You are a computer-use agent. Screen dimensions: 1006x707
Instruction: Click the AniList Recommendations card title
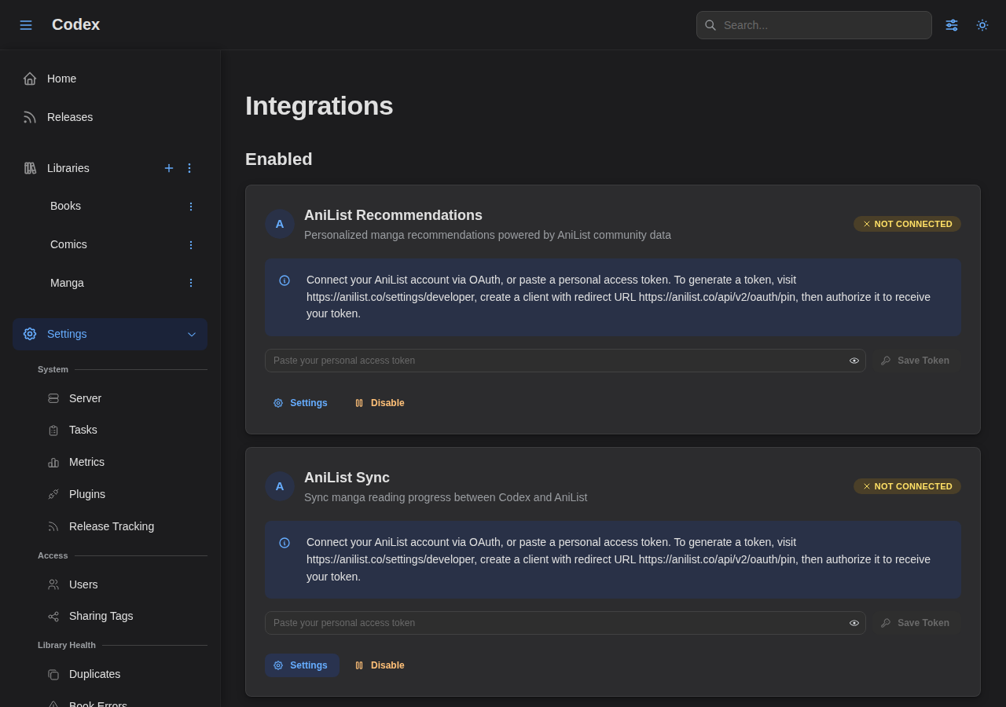(x=393, y=215)
